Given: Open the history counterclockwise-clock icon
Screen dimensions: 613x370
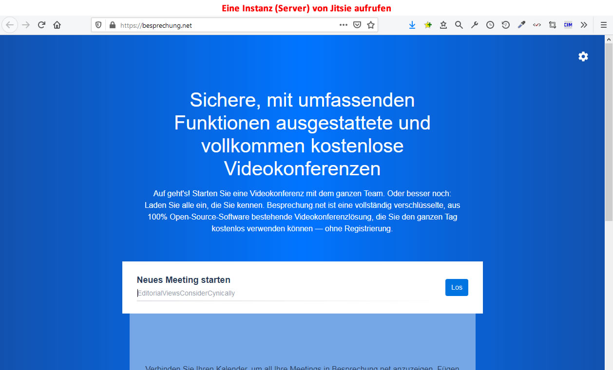Looking at the screenshot, I should pyautogui.click(x=506, y=25).
